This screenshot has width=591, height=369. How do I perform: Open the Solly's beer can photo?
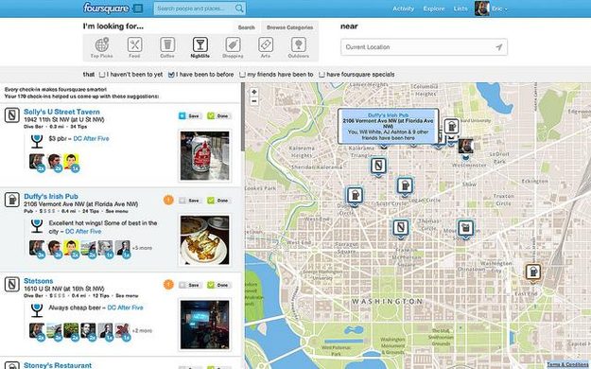[x=204, y=155]
